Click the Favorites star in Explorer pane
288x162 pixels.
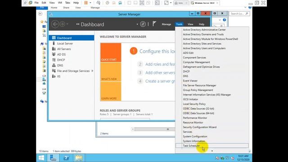(42, 22)
